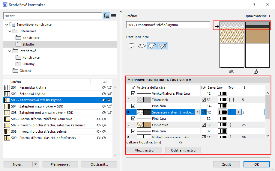Viewport: 275px width, 171px height.
Task: Click thickness column header icon
Action: coord(244,87)
